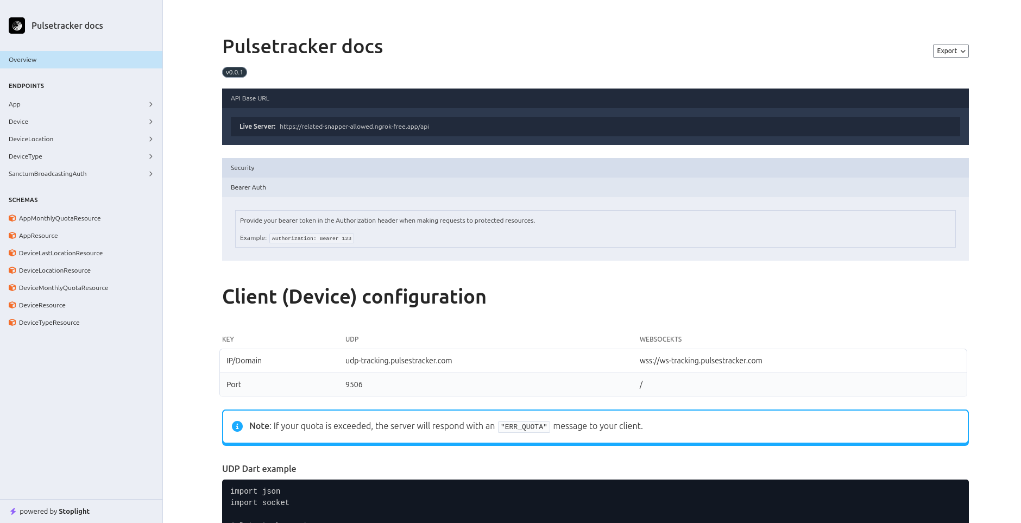Click the Pulsetracker logo icon

tap(17, 26)
